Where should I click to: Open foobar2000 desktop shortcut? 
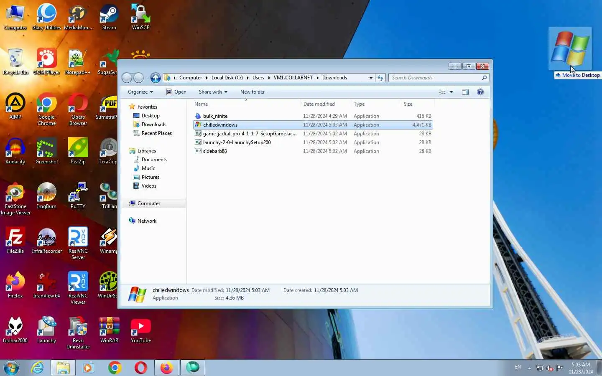(15, 330)
